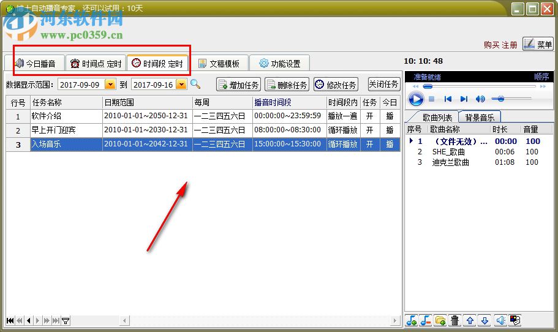
Task: Click the 删除任务 button
Action: (x=287, y=85)
